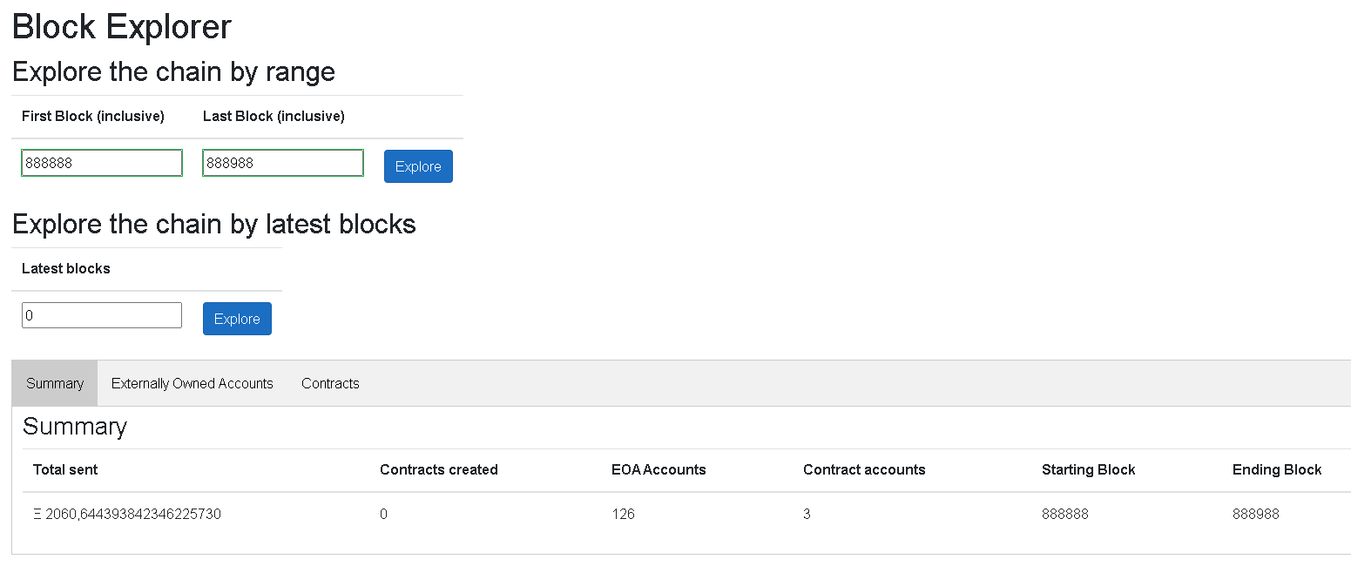
Task: Click the EOA Accounts value 126
Action: (624, 515)
